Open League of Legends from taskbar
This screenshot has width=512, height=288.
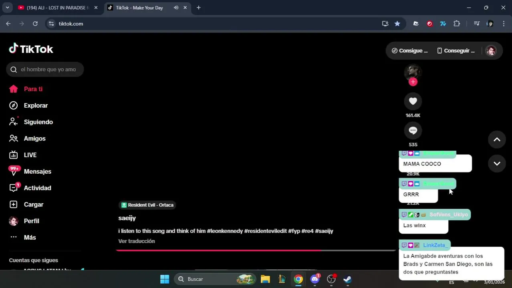pyautogui.click(x=282, y=279)
